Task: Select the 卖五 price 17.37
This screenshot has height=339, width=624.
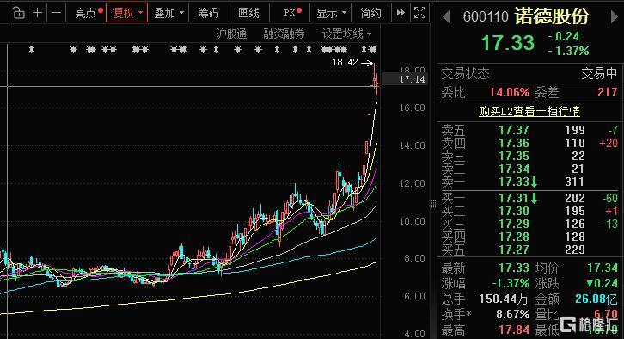Action: coord(514,130)
